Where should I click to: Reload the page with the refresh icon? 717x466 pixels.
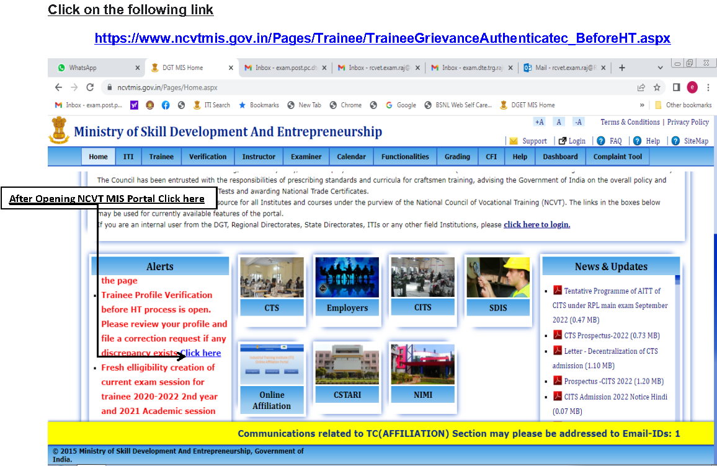tap(90, 87)
